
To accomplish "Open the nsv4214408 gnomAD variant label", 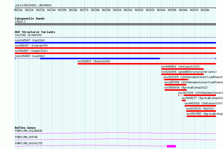I will [x=189, y=72].
